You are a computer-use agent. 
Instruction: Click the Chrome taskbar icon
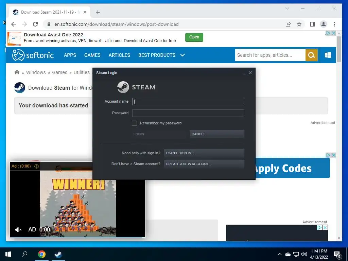pyautogui.click(x=42, y=254)
